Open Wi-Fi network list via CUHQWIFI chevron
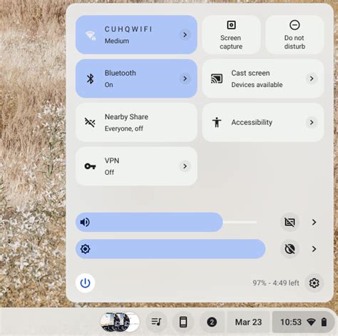This screenshot has height=336, width=338. [185, 35]
